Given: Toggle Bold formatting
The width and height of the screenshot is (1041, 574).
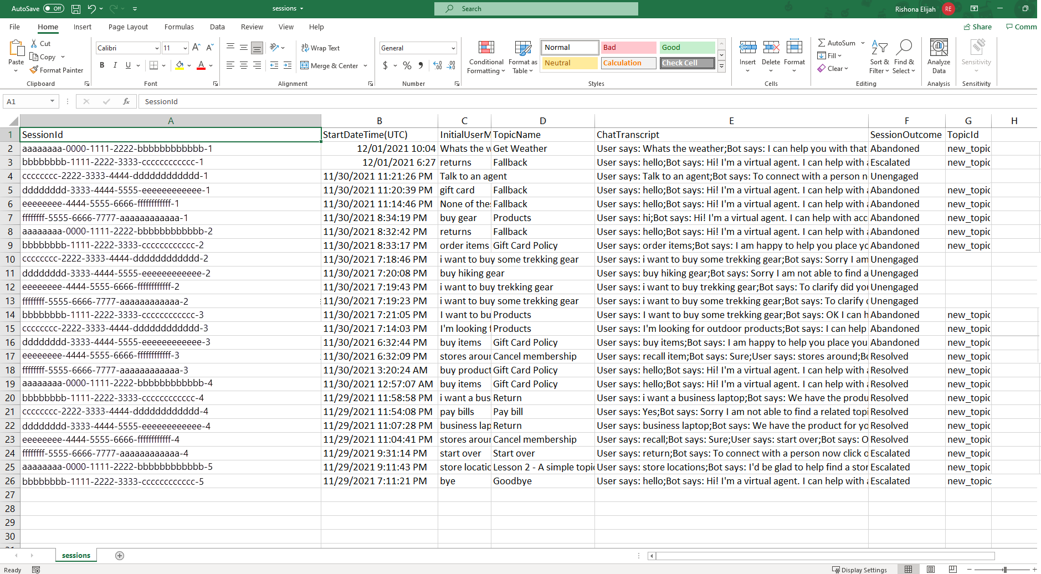Looking at the screenshot, I should click(102, 65).
